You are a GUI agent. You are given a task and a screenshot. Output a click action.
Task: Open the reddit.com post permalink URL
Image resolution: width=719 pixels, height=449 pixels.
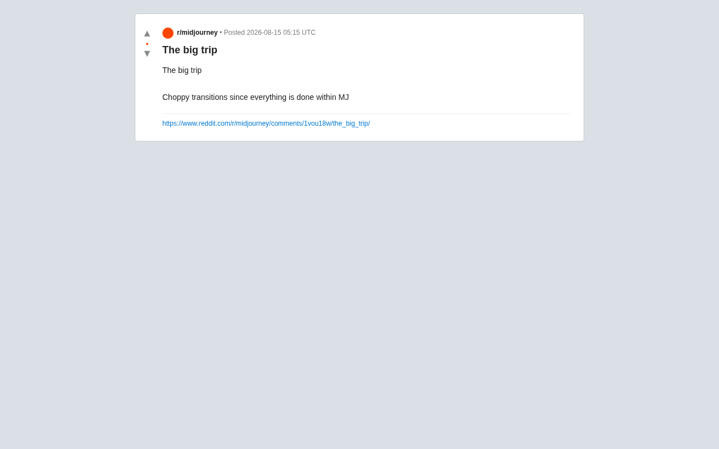click(266, 123)
